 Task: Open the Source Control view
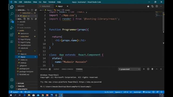coord(12,21)
